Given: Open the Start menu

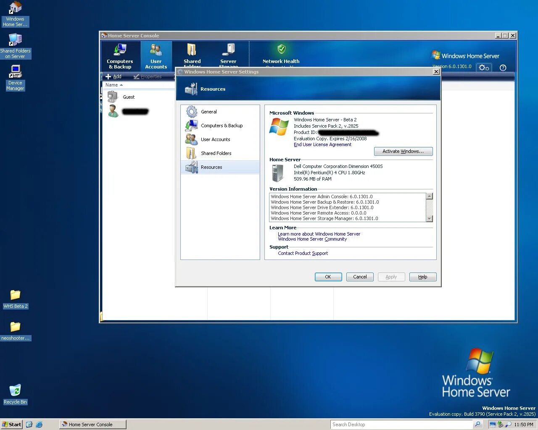Looking at the screenshot, I should coord(11,425).
